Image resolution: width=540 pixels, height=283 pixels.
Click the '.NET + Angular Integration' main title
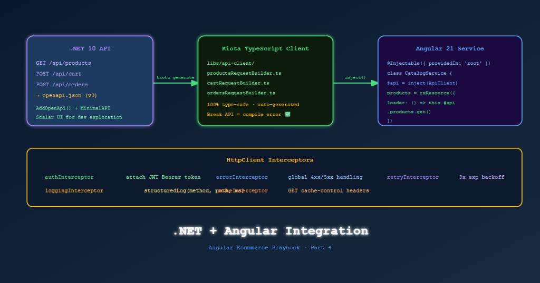[271, 231]
